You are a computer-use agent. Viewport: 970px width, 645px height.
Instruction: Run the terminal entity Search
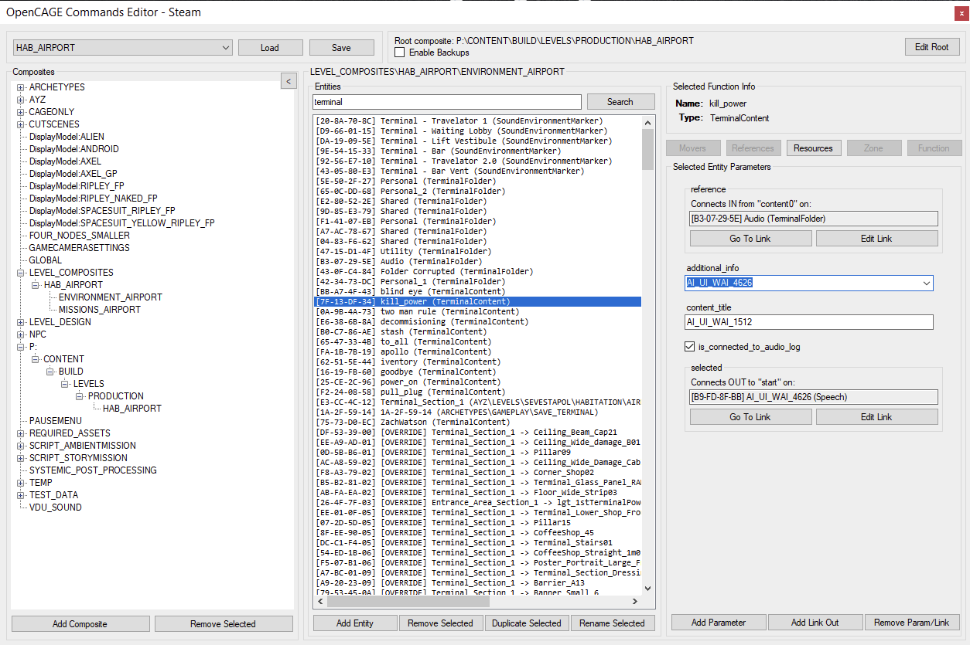(x=620, y=101)
